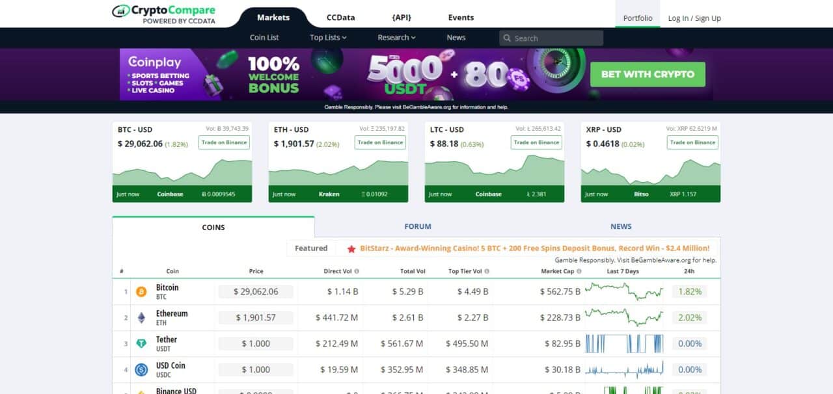Click the Ethereum coin icon
The width and height of the screenshot is (833, 394).
tap(141, 318)
